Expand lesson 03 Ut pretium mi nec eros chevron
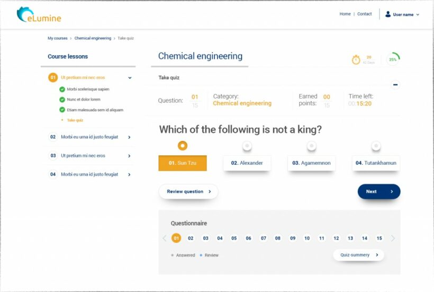Viewport: 434px width, 292px height. point(129,156)
